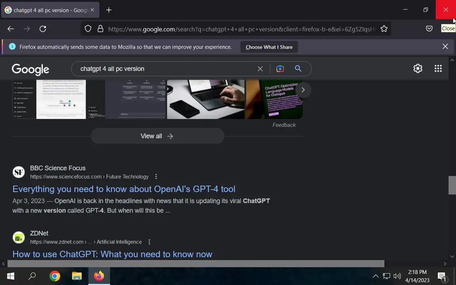The image size is (456, 285).
Task: Click the horizontal scrollbar left arrow
Action: [4, 264]
